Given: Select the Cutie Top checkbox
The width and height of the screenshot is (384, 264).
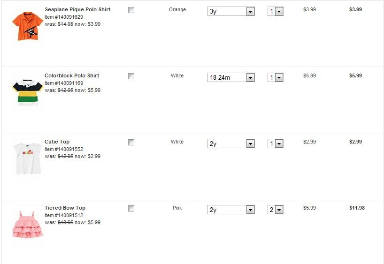Looking at the screenshot, I should pyautogui.click(x=131, y=142).
